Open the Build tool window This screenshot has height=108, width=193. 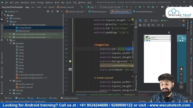click(x=30, y=98)
